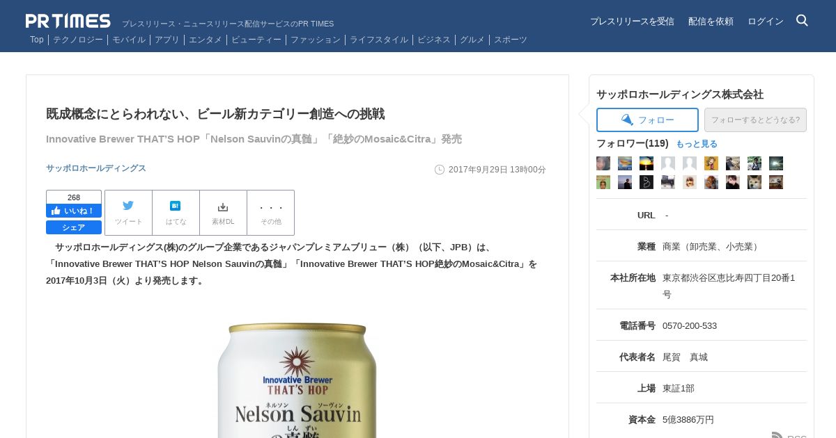Viewport: 836px width, 438px height.
Task: Click the サッポロホールディングス株式会社 sidebar title
Action: coord(680,95)
